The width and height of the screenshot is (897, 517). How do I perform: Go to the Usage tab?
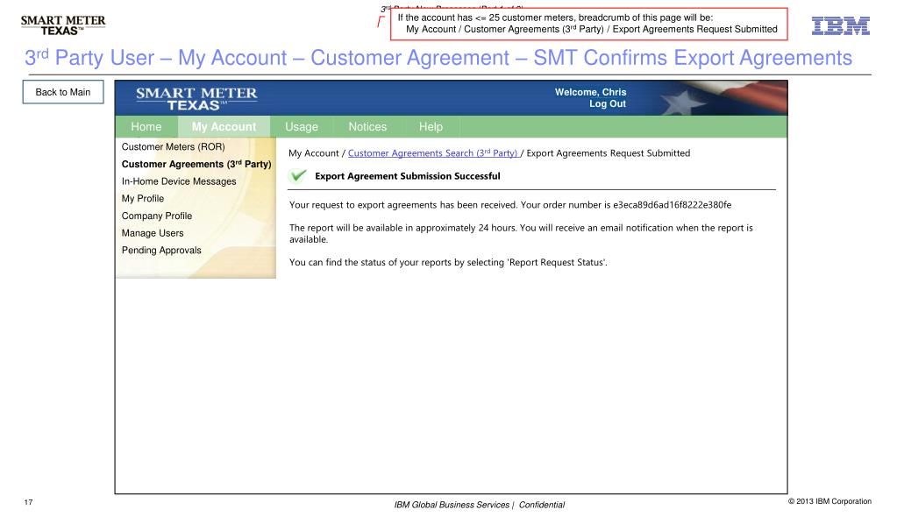(302, 127)
